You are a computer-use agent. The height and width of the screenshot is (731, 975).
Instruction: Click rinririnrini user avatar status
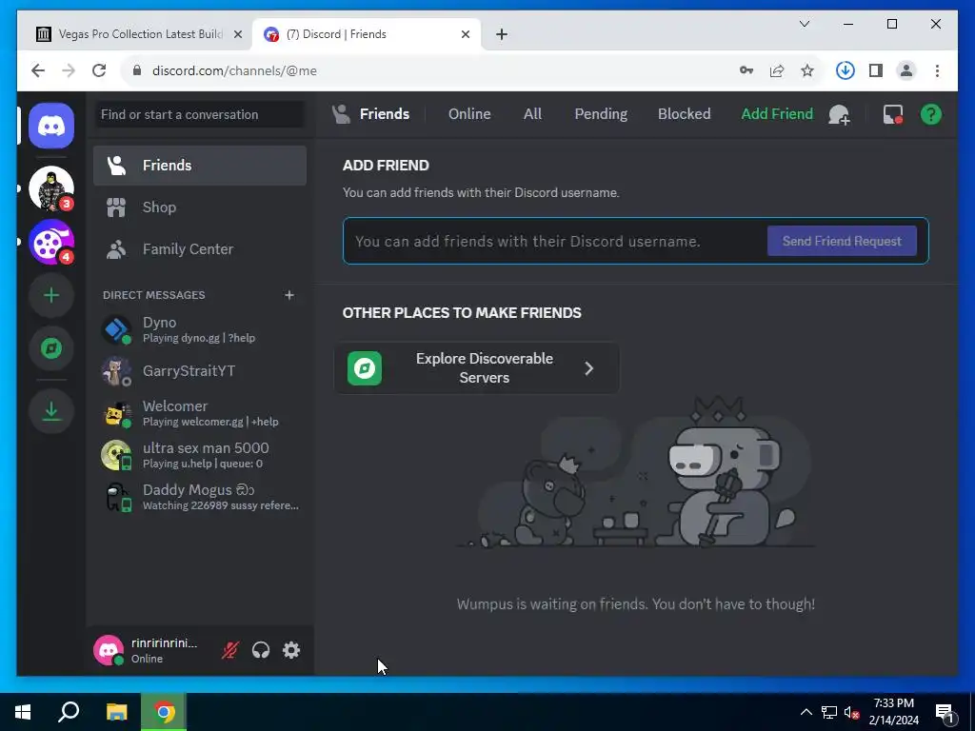point(109,650)
